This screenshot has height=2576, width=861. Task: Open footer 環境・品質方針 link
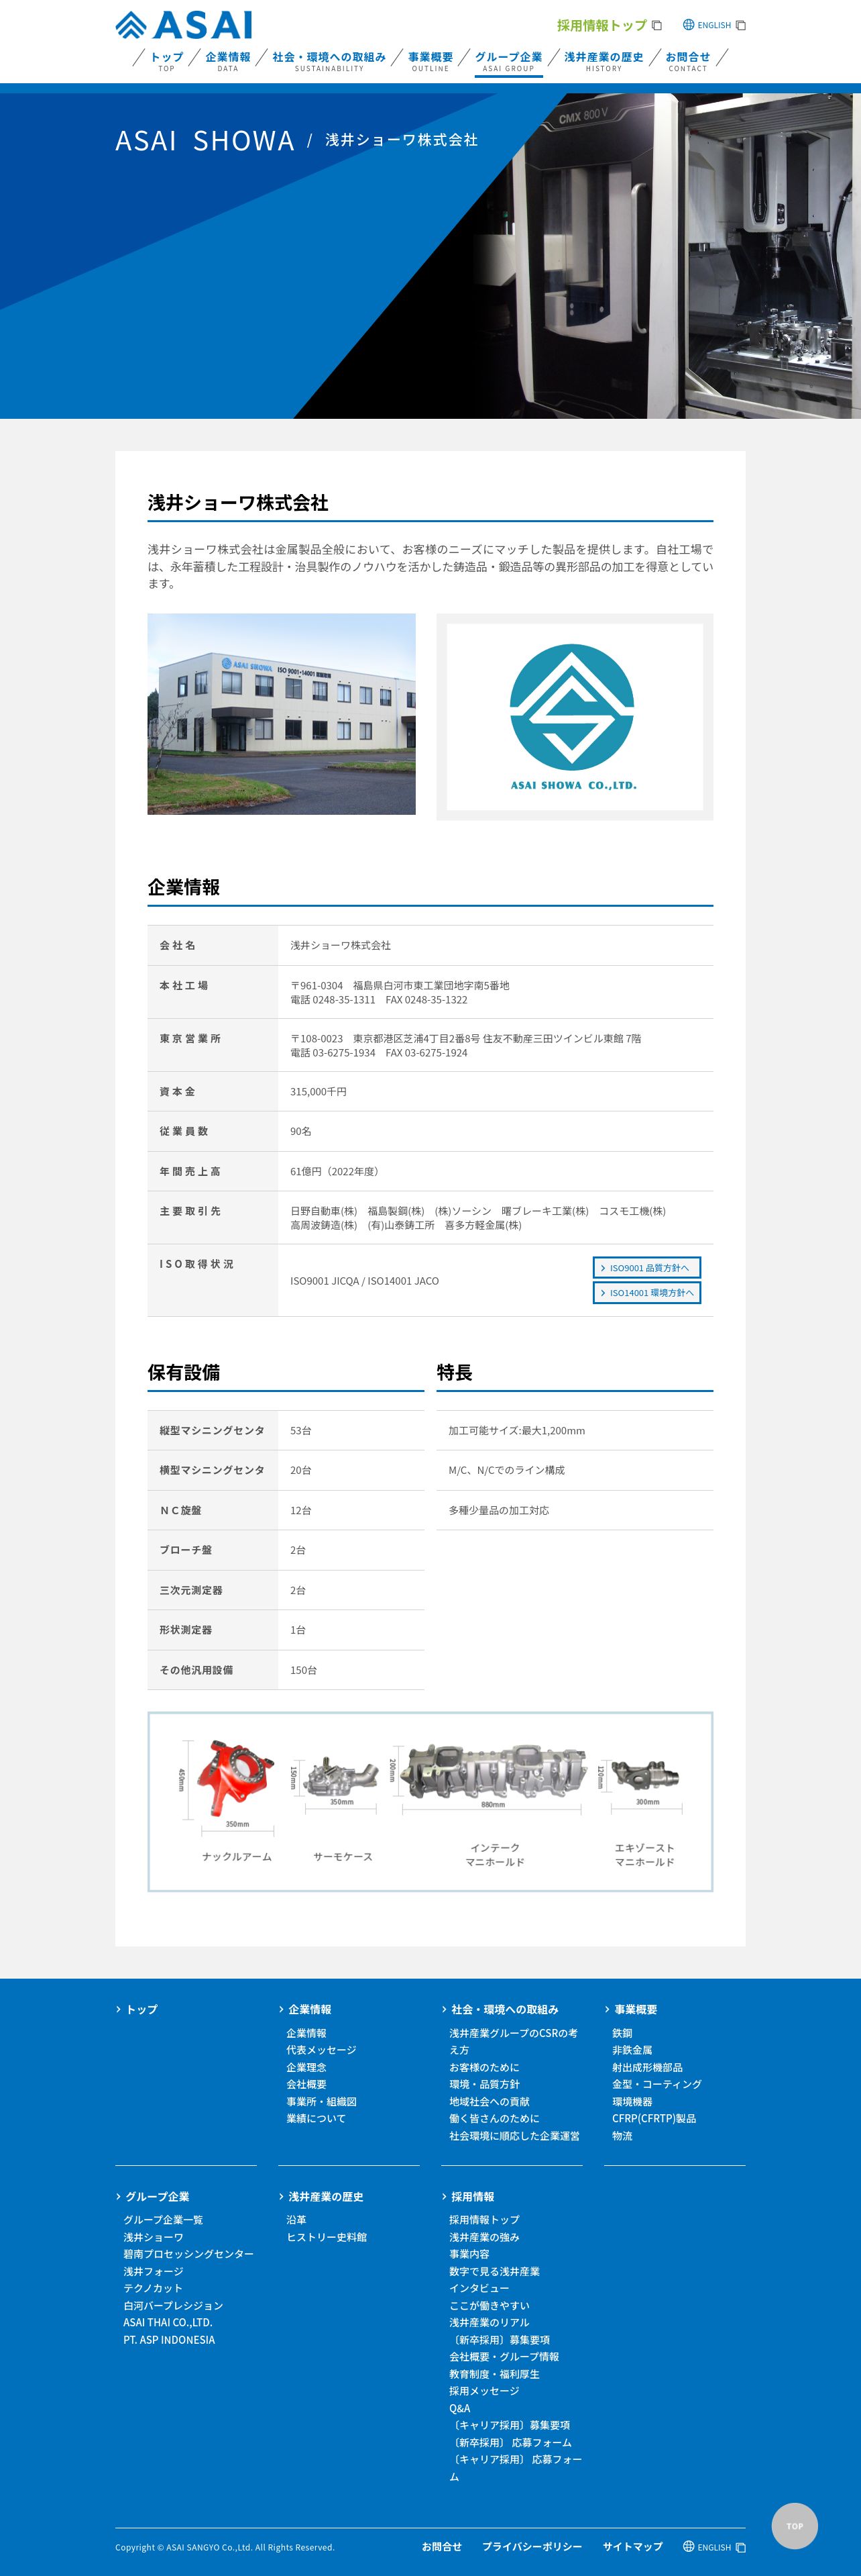tap(483, 2084)
